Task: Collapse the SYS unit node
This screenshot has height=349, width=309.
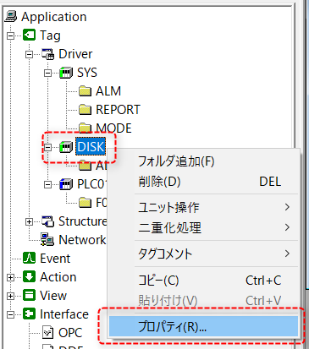Action: coord(47,73)
